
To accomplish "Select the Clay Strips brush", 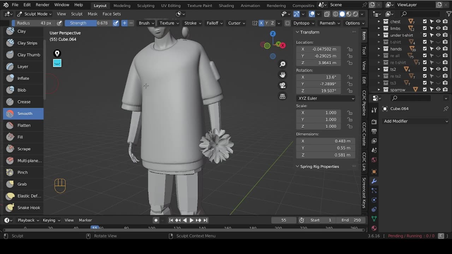I will [23, 43].
